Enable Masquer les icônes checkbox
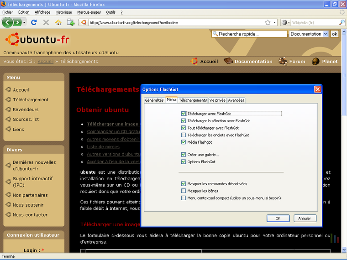Image resolution: width=347 pixels, height=260 pixels. click(184, 191)
